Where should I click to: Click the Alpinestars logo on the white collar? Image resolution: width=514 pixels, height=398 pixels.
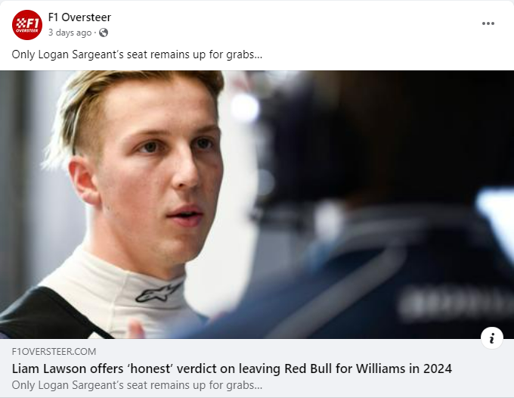(158, 293)
